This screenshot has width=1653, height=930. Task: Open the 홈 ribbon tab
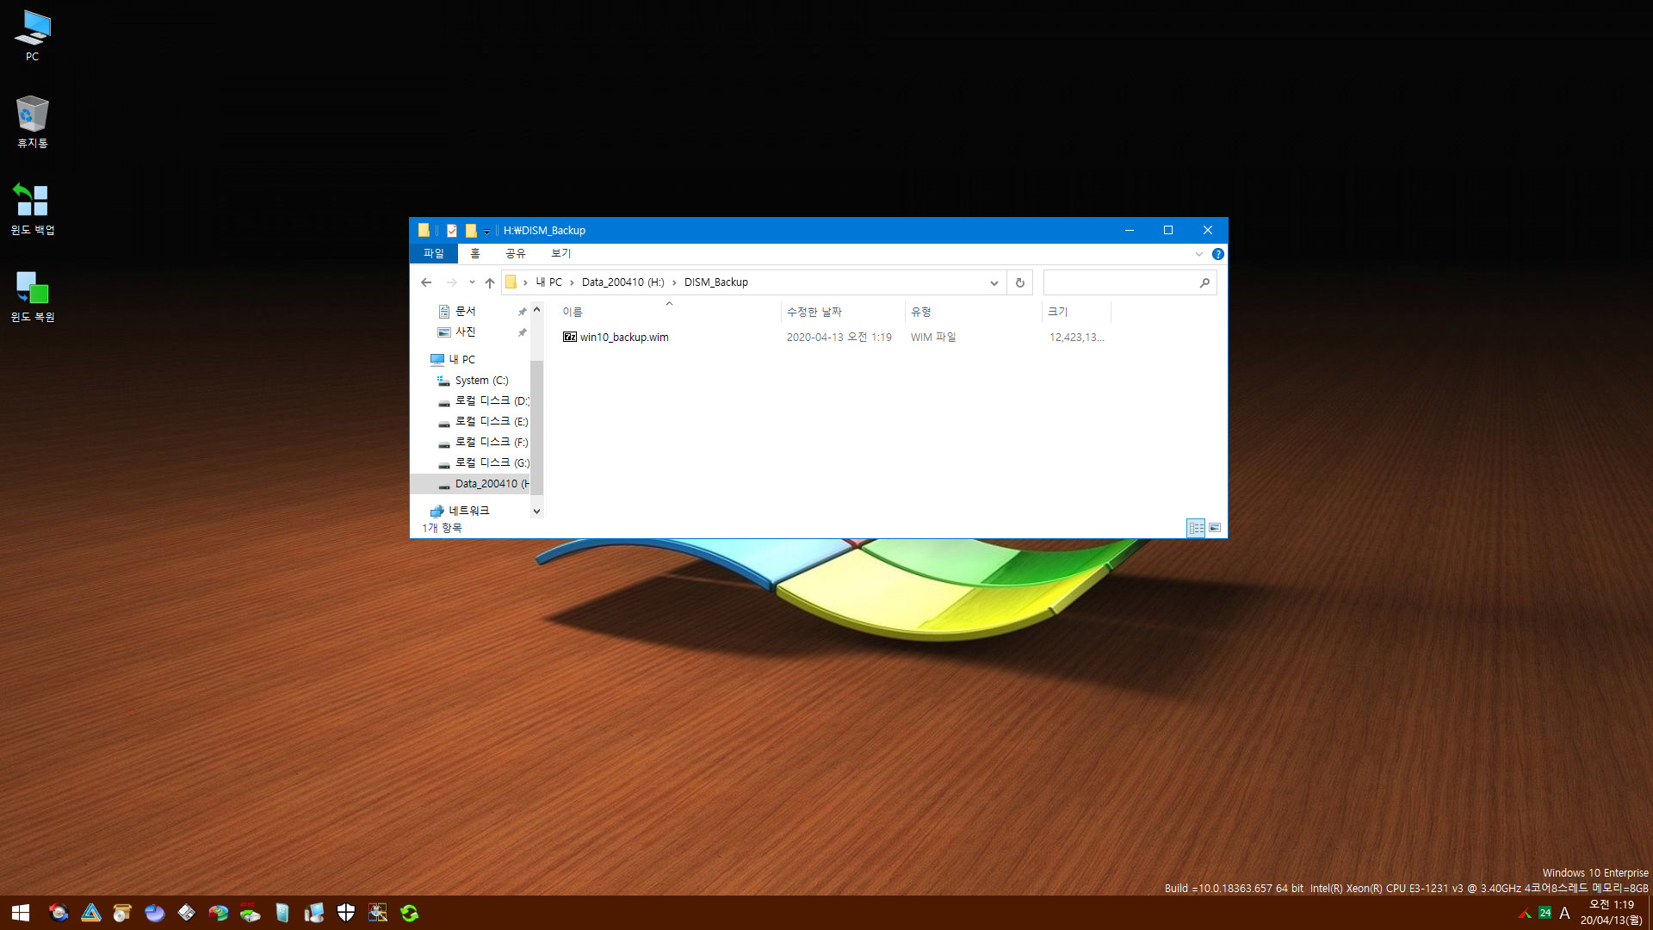(475, 253)
